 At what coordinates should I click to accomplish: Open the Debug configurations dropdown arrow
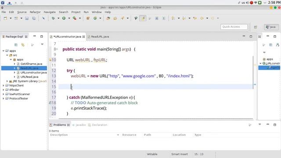click(x=58, y=18)
